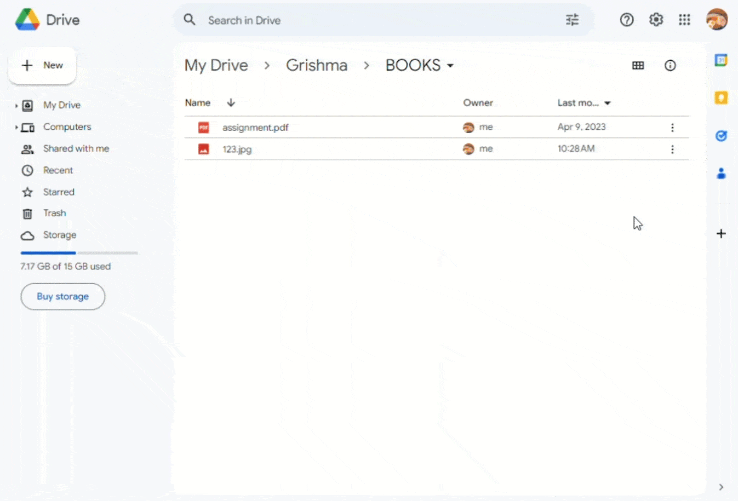
Task: Open Google Keep in the side panel
Action: pos(721,97)
